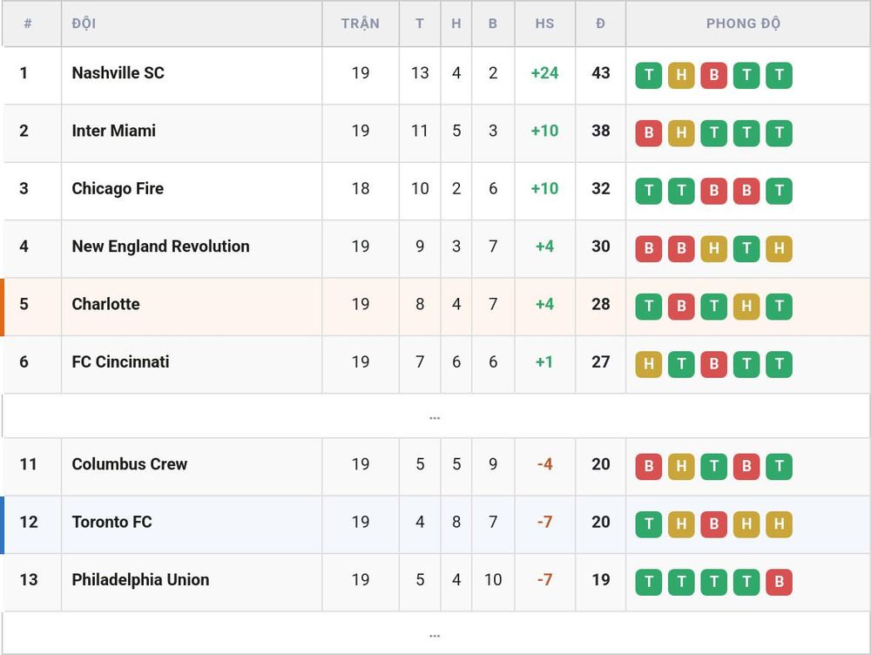871x655 pixels.
Task: Select the highlighted Charlotte row
Action: 435,307
